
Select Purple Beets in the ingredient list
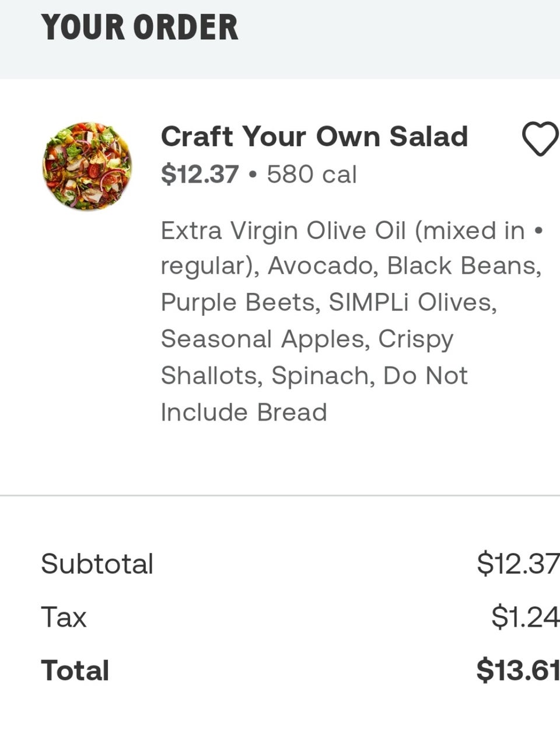coord(239,303)
